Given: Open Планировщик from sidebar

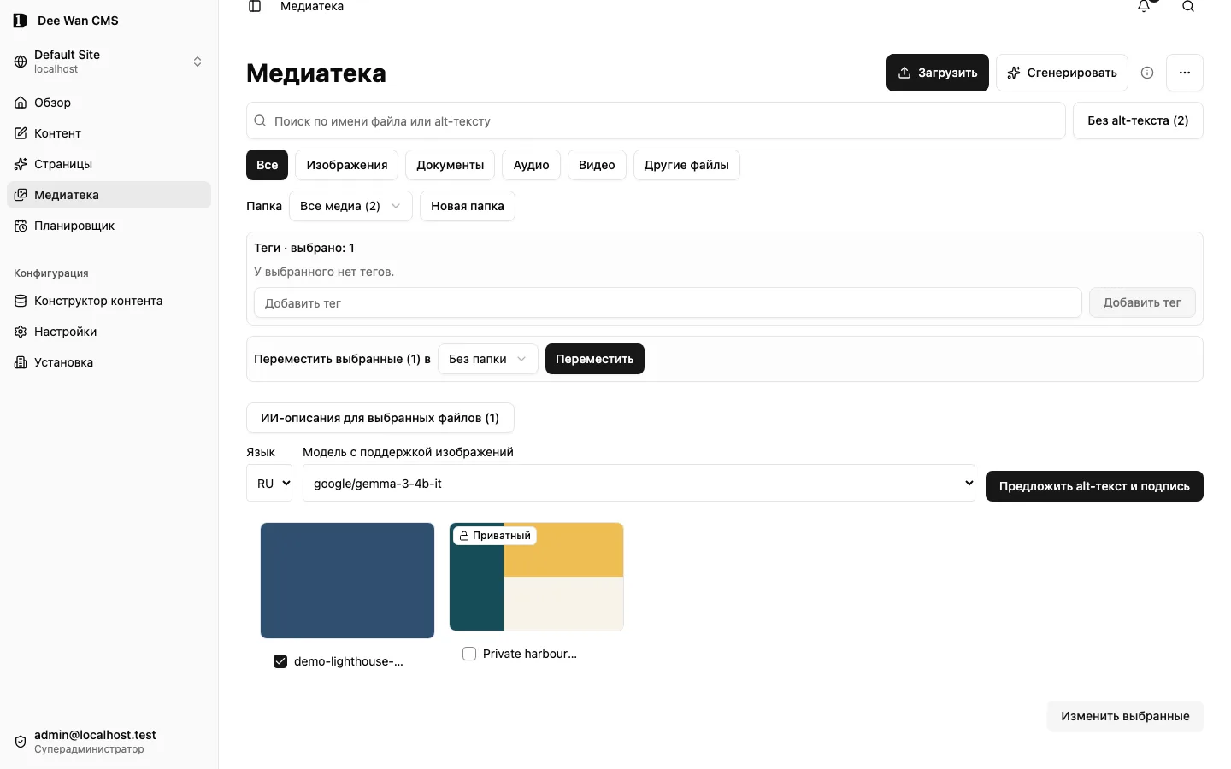Looking at the screenshot, I should click(x=109, y=226).
